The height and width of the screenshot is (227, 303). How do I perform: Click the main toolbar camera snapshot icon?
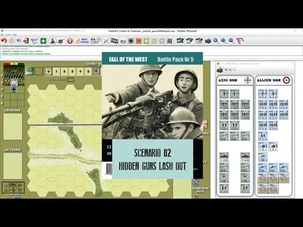(208, 41)
